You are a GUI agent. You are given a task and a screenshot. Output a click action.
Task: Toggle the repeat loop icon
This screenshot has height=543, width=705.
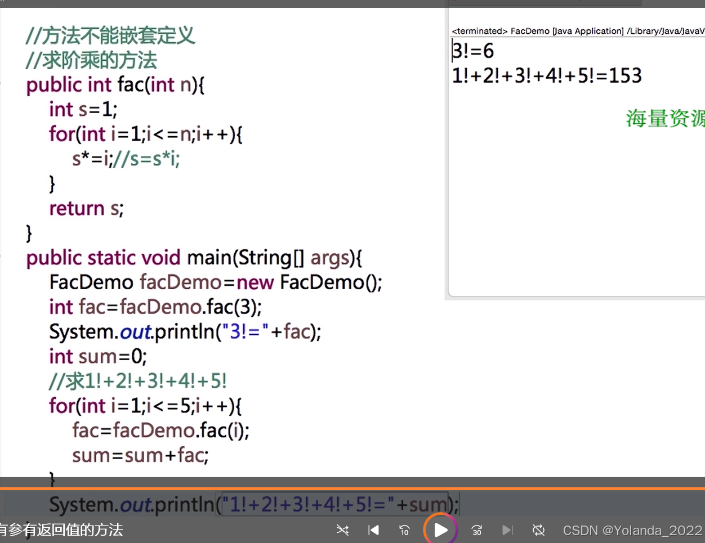[538, 530]
